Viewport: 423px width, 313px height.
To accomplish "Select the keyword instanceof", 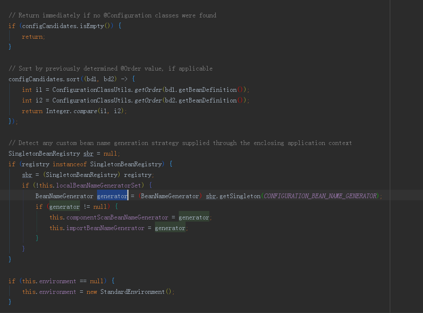I will (69, 164).
